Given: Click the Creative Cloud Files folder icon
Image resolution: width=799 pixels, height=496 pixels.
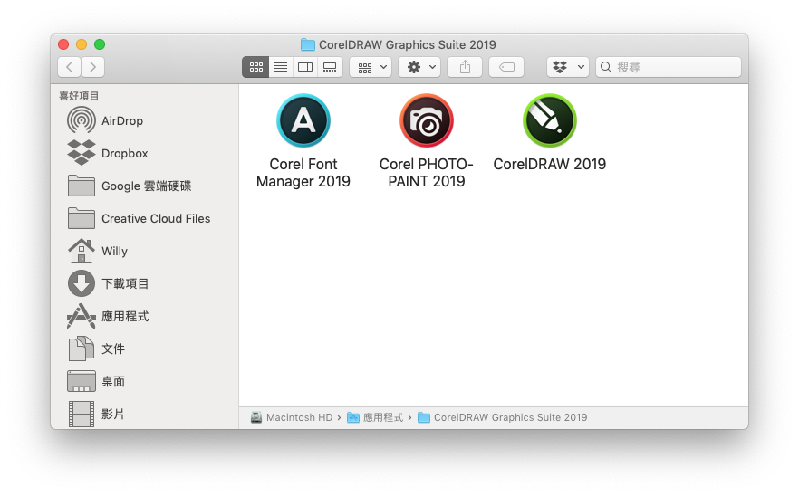Looking at the screenshot, I should pos(81,218).
